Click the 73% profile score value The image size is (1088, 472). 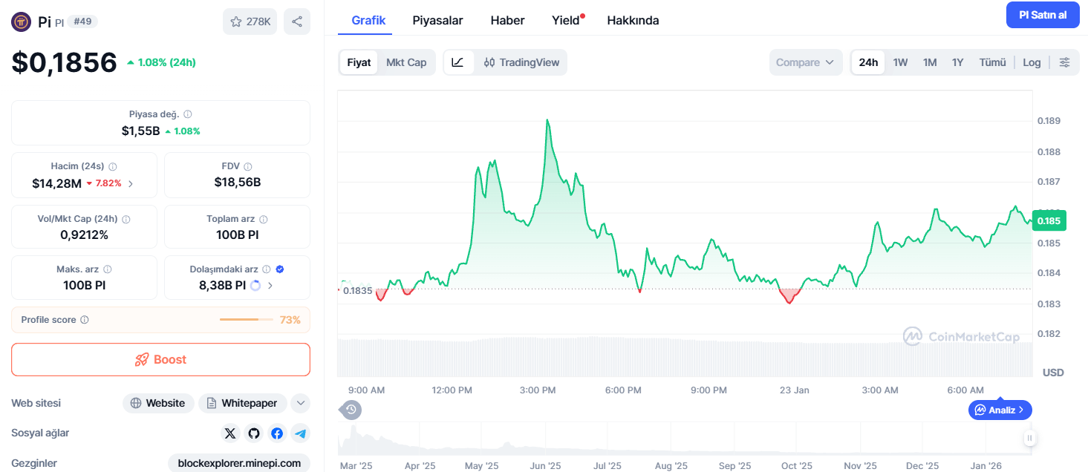290,320
